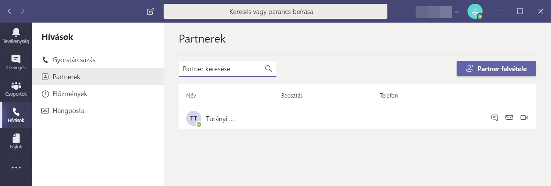Start a chat with Turányi
This screenshot has height=186, width=551.
pos(494,118)
